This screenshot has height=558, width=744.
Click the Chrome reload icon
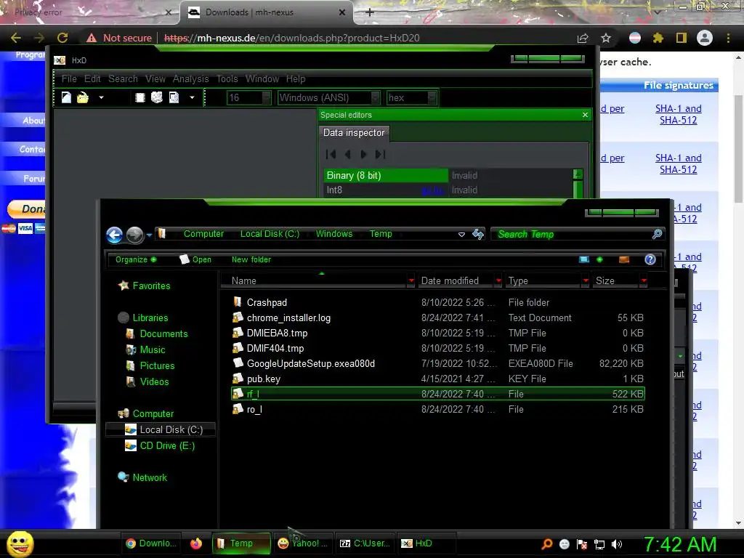click(62, 38)
